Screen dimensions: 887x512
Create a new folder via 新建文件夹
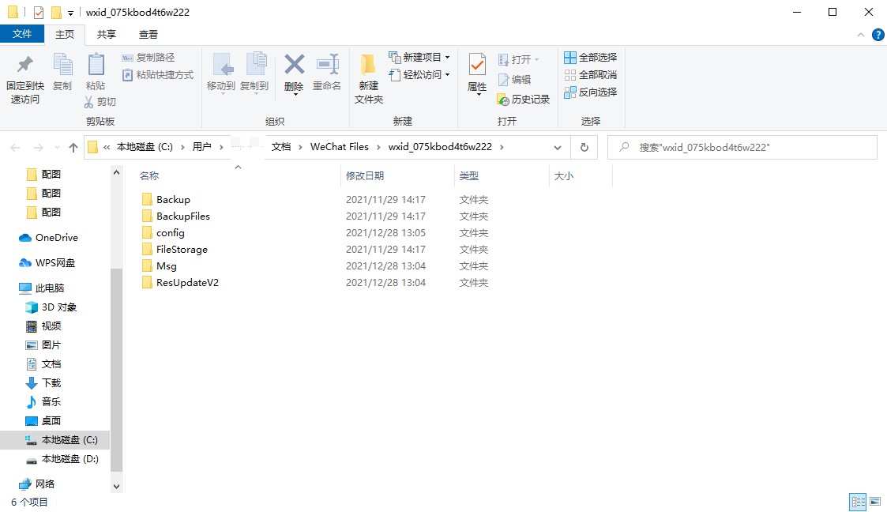point(368,79)
